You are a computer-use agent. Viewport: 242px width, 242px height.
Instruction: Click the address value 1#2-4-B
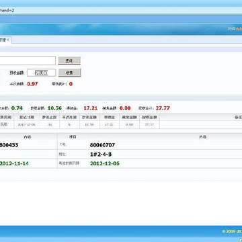pos(101,155)
